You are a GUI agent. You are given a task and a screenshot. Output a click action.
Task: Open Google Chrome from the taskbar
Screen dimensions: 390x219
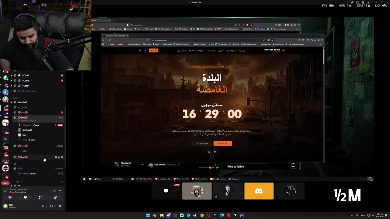202,215
